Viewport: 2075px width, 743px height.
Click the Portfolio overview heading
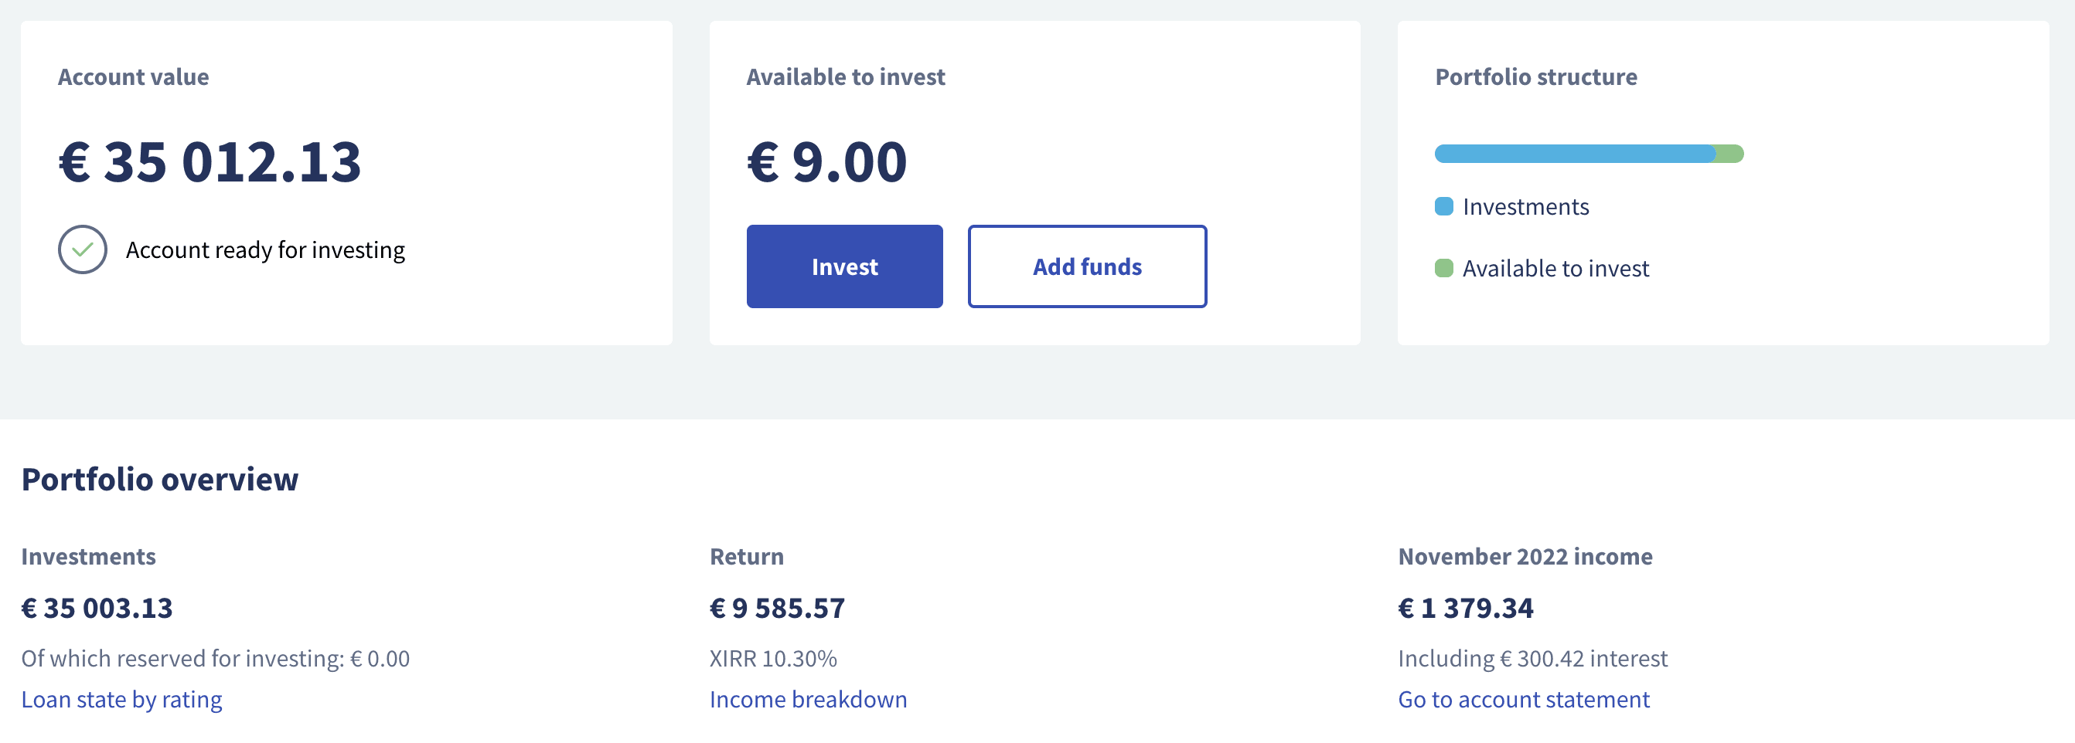click(159, 479)
